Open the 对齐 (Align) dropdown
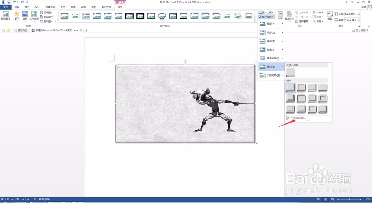Viewport: 372px width, 203px height. click(318, 12)
